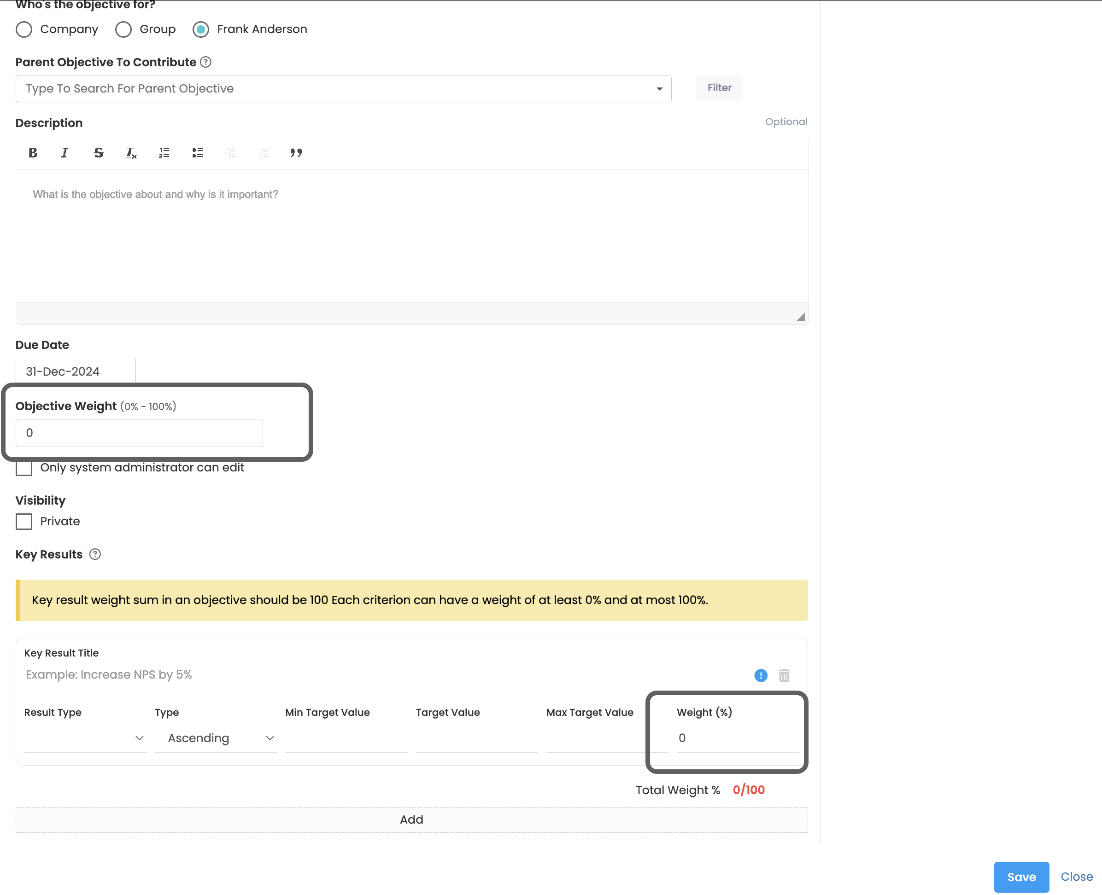The height and width of the screenshot is (895, 1102).
Task: Open the Parent Objective search dropdown
Action: point(343,89)
